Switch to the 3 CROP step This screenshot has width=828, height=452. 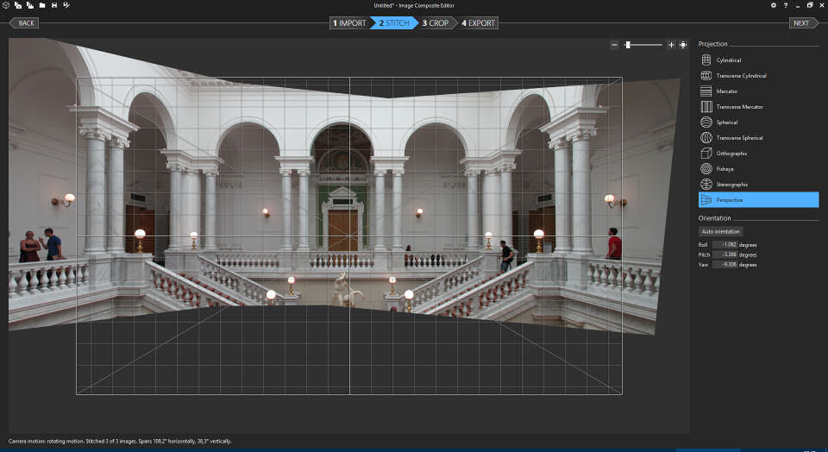point(436,23)
